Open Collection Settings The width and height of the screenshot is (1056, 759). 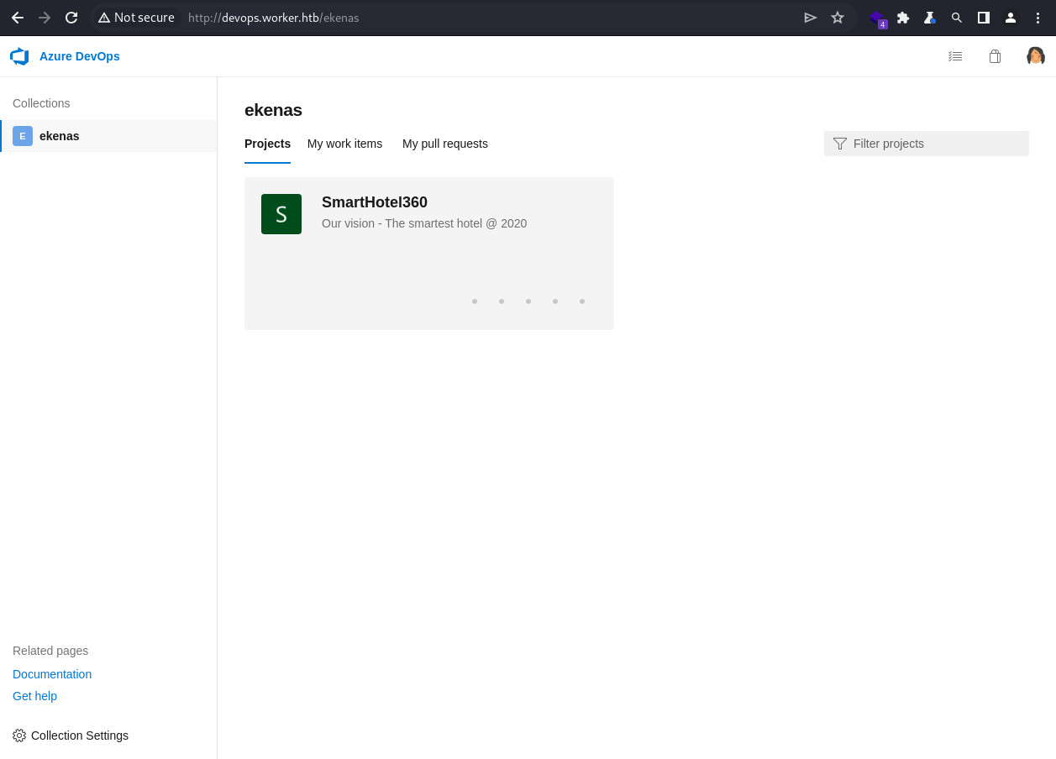(71, 735)
